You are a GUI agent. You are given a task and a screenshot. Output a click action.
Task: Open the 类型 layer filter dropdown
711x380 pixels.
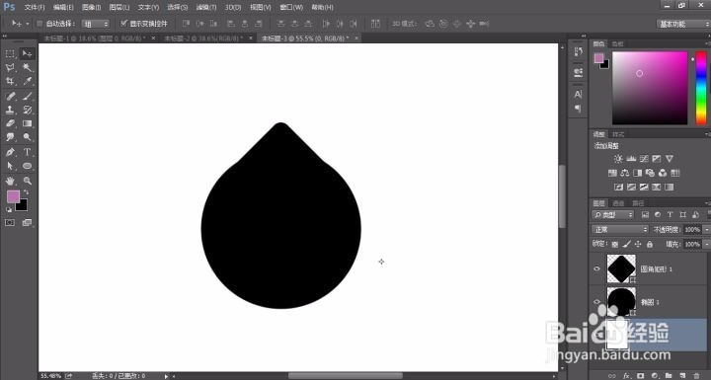[x=613, y=214]
